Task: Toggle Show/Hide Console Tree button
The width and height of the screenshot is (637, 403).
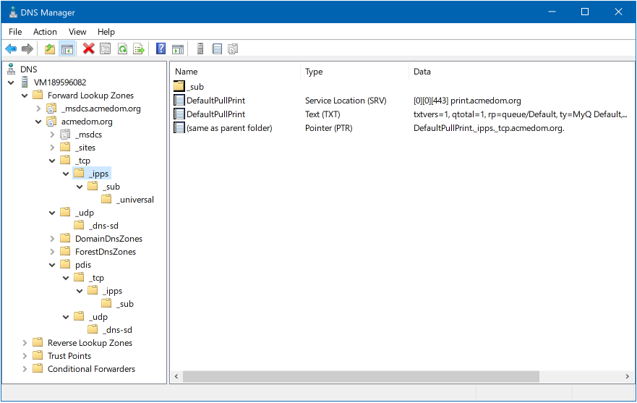Action: click(x=67, y=49)
